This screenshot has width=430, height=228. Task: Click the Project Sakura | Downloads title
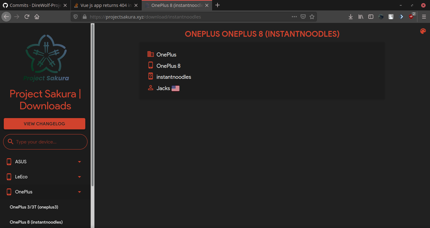(45, 100)
